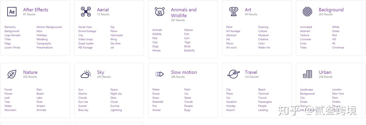Click the bear icon for Animals and Wildlife
366x125 pixels.
(160, 12)
